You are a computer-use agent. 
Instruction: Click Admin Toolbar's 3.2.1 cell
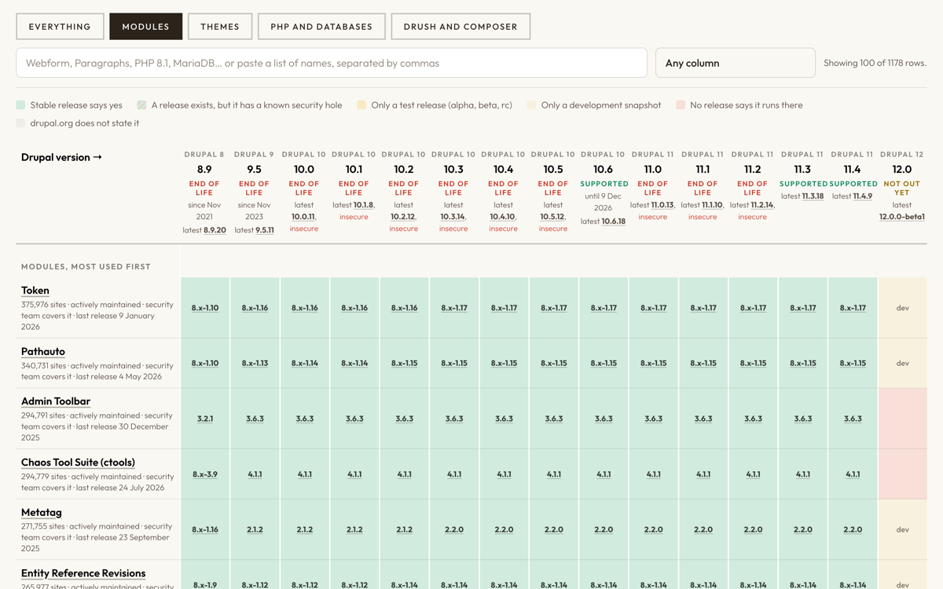pos(205,419)
